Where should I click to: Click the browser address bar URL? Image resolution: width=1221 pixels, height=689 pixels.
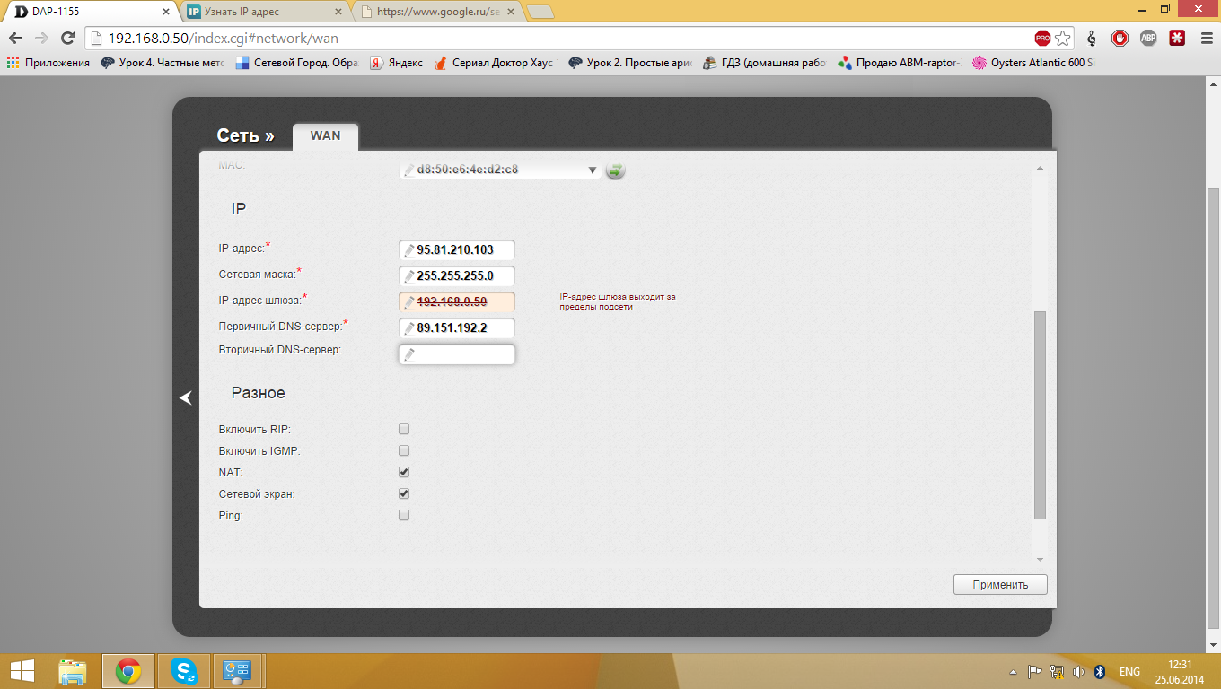click(224, 39)
